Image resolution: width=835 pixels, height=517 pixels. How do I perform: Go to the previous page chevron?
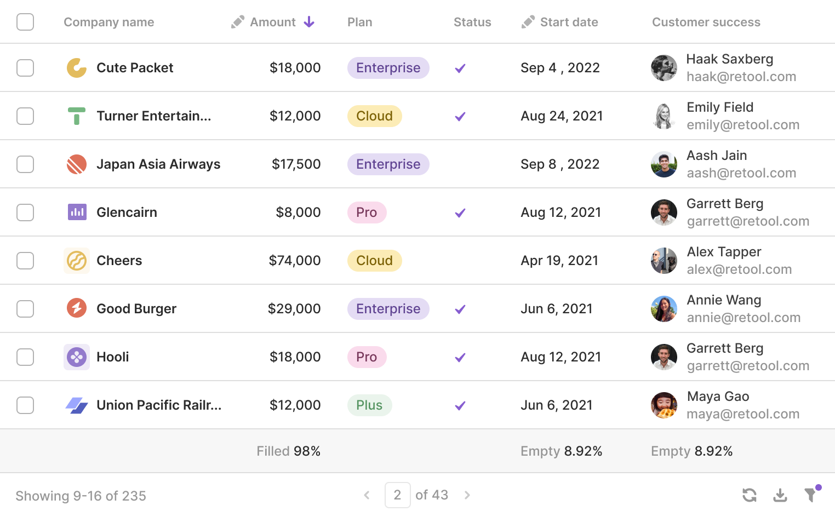[x=367, y=495]
